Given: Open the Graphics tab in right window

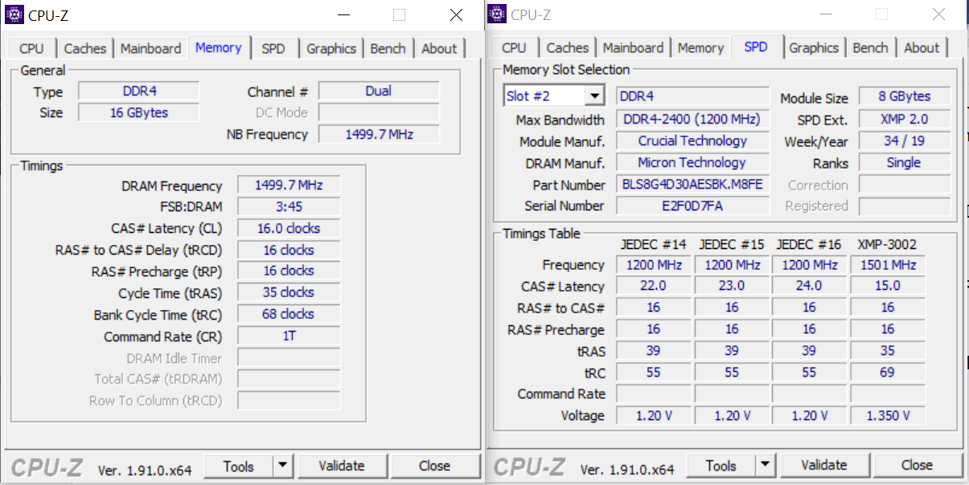Looking at the screenshot, I should pyautogui.click(x=814, y=47).
